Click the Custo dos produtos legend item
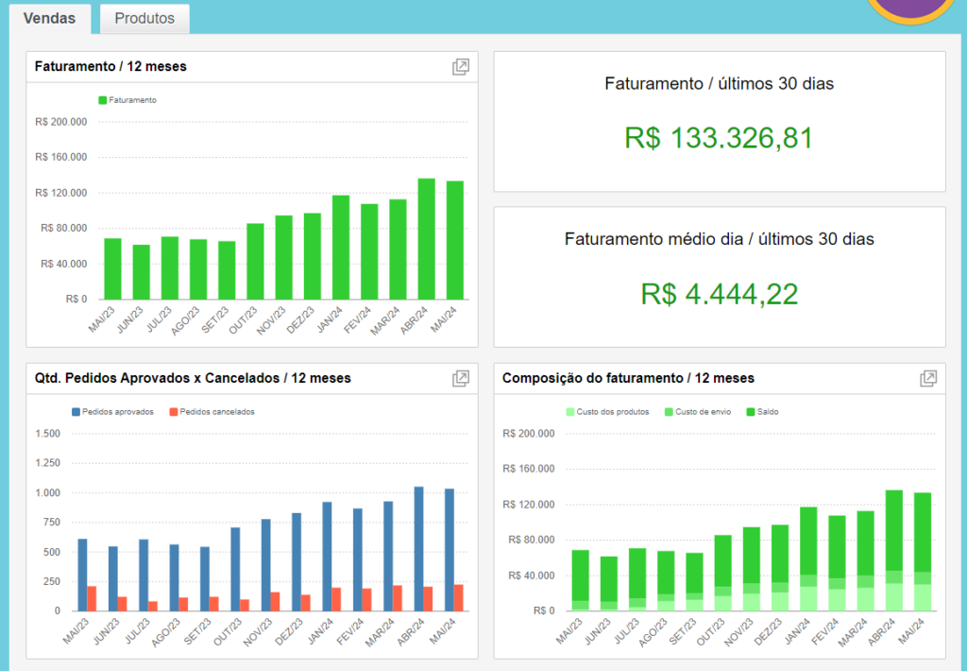 607,412
